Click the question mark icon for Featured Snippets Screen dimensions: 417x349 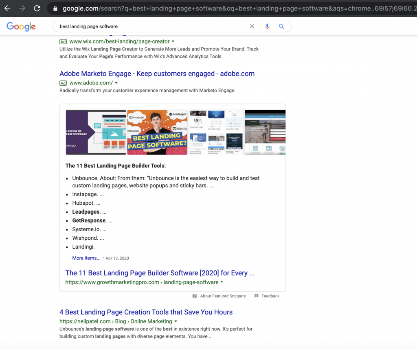(x=195, y=296)
